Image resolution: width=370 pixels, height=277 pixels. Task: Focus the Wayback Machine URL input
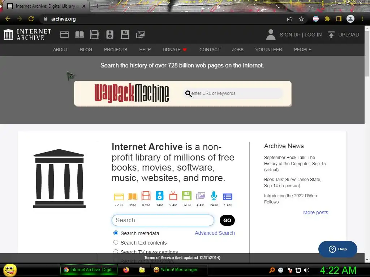click(234, 93)
